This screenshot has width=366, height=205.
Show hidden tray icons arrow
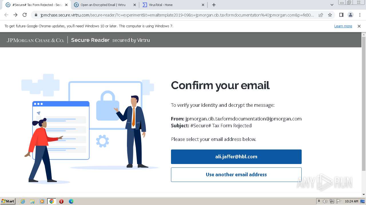(x=319, y=201)
